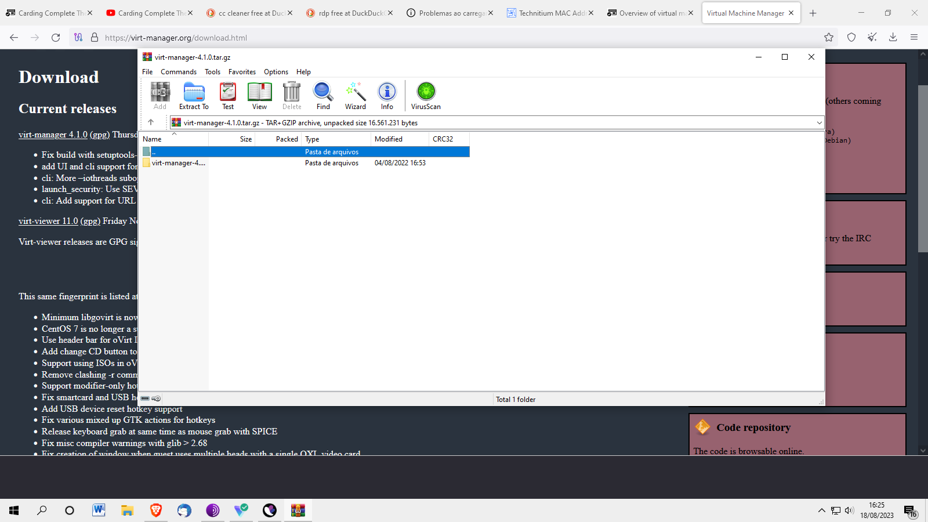The width and height of the screenshot is (928, 522).
Task: Open the Commands menu
Action: tap(178, 72)
